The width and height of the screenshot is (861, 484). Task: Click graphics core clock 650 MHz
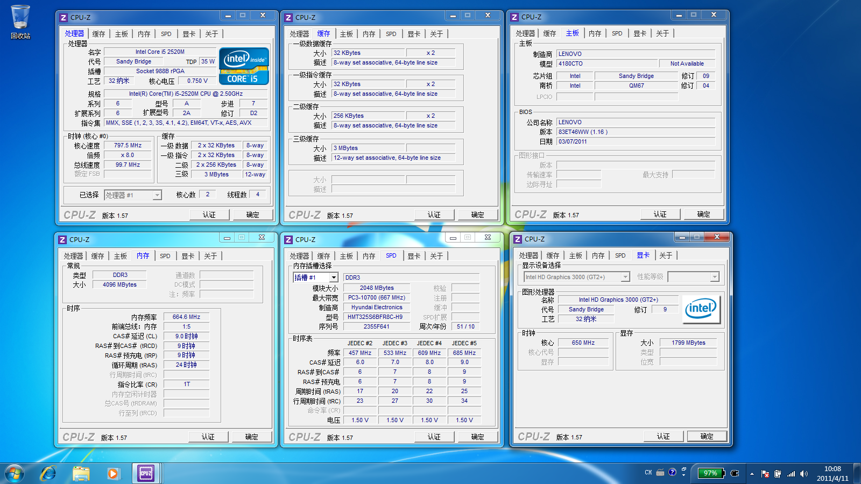coord(583,343)
